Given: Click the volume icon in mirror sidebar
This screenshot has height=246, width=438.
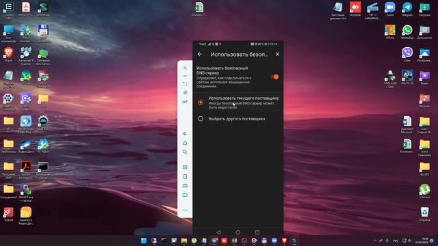Looking at the screenshot, I should [x=185, y=134].
